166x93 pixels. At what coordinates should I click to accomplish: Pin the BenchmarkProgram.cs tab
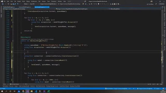coord(47,7)
